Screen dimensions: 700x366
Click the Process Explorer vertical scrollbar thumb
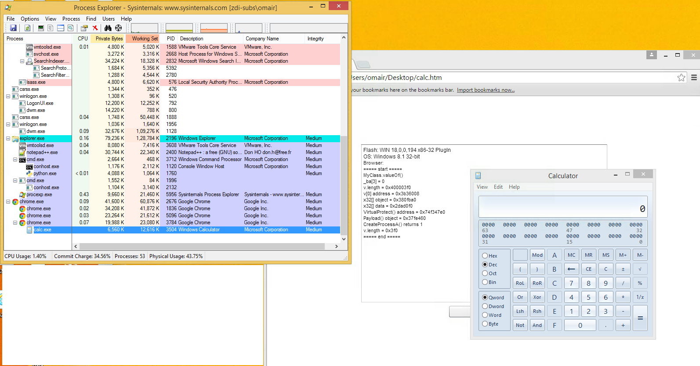point(344,185)
